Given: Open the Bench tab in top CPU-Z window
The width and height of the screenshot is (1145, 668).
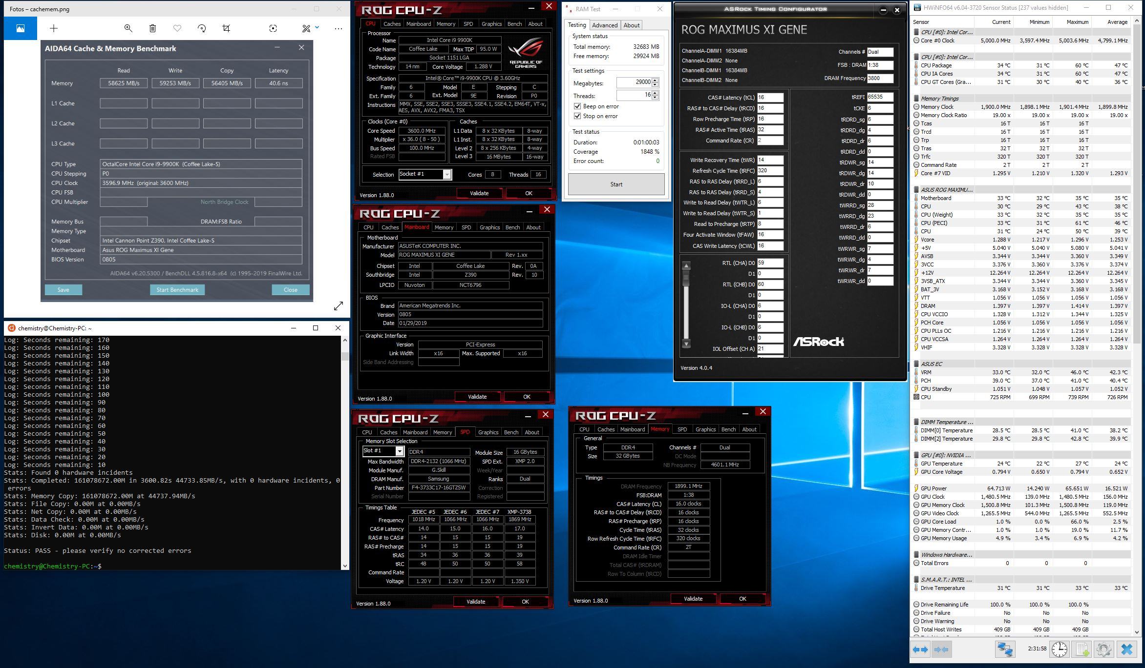Looking at the screenshot, I should [x=514, y=24].
